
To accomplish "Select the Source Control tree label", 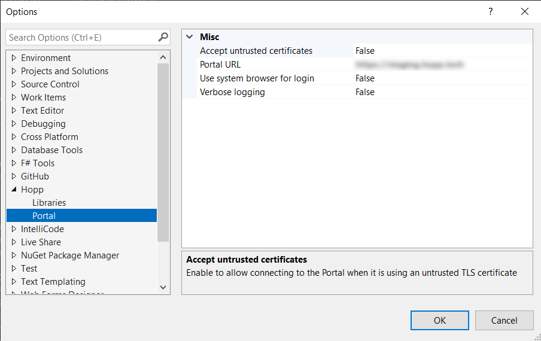I will pos(50,84).
